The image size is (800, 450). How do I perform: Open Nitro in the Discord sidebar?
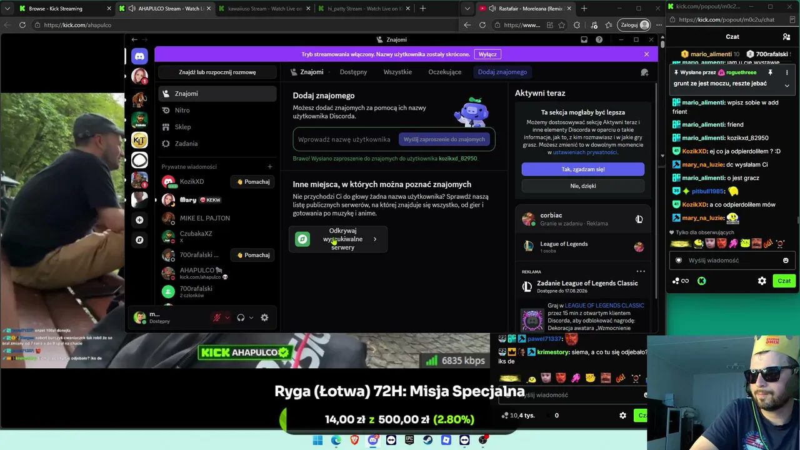click(217, 110)
